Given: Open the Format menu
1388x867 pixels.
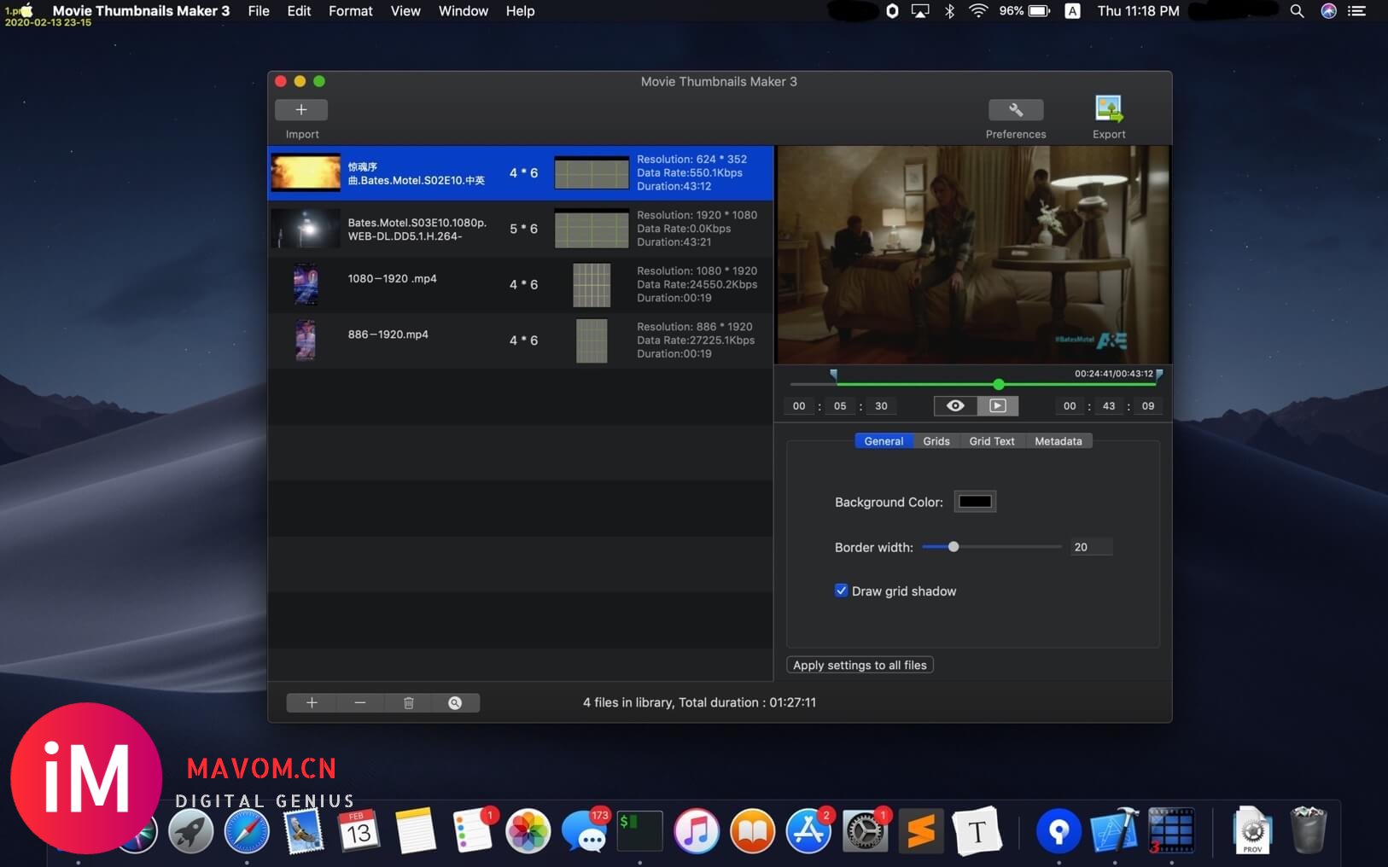Looking at the screenshot, I should 351,11.
